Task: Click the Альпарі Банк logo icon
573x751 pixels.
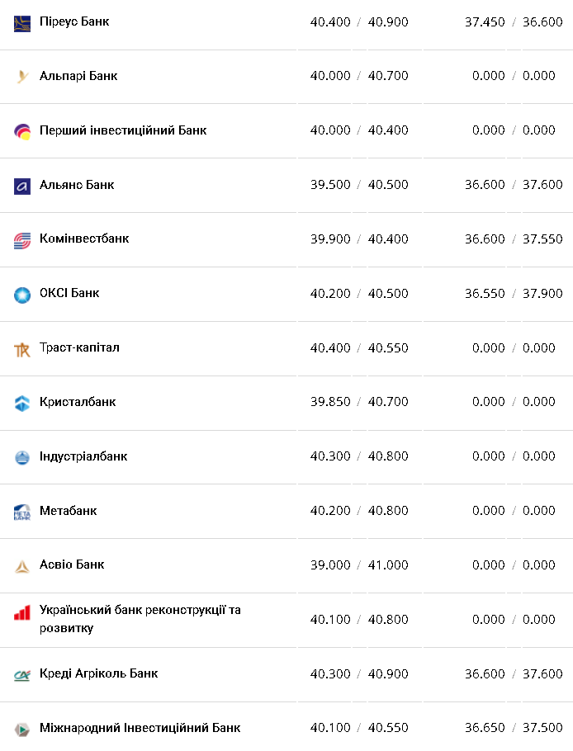Action: tap(22, 77)
